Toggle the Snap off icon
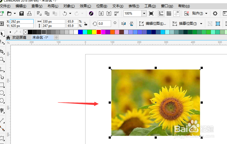 pos(187,13)
